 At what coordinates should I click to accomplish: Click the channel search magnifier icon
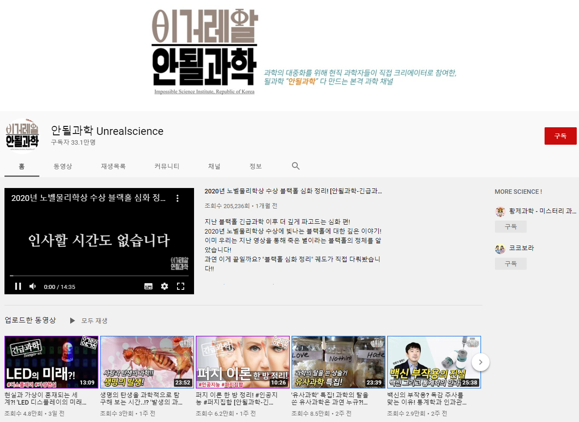296,166
